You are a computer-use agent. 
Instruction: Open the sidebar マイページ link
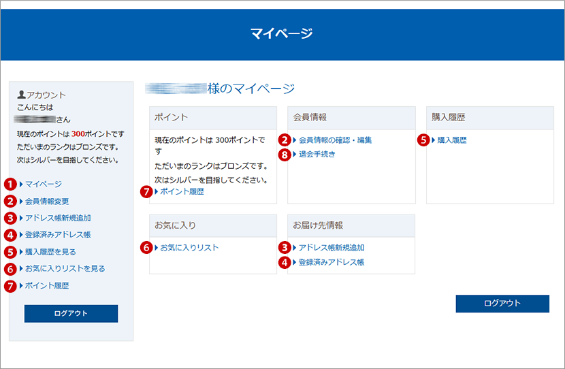click(x=44, y=184)
